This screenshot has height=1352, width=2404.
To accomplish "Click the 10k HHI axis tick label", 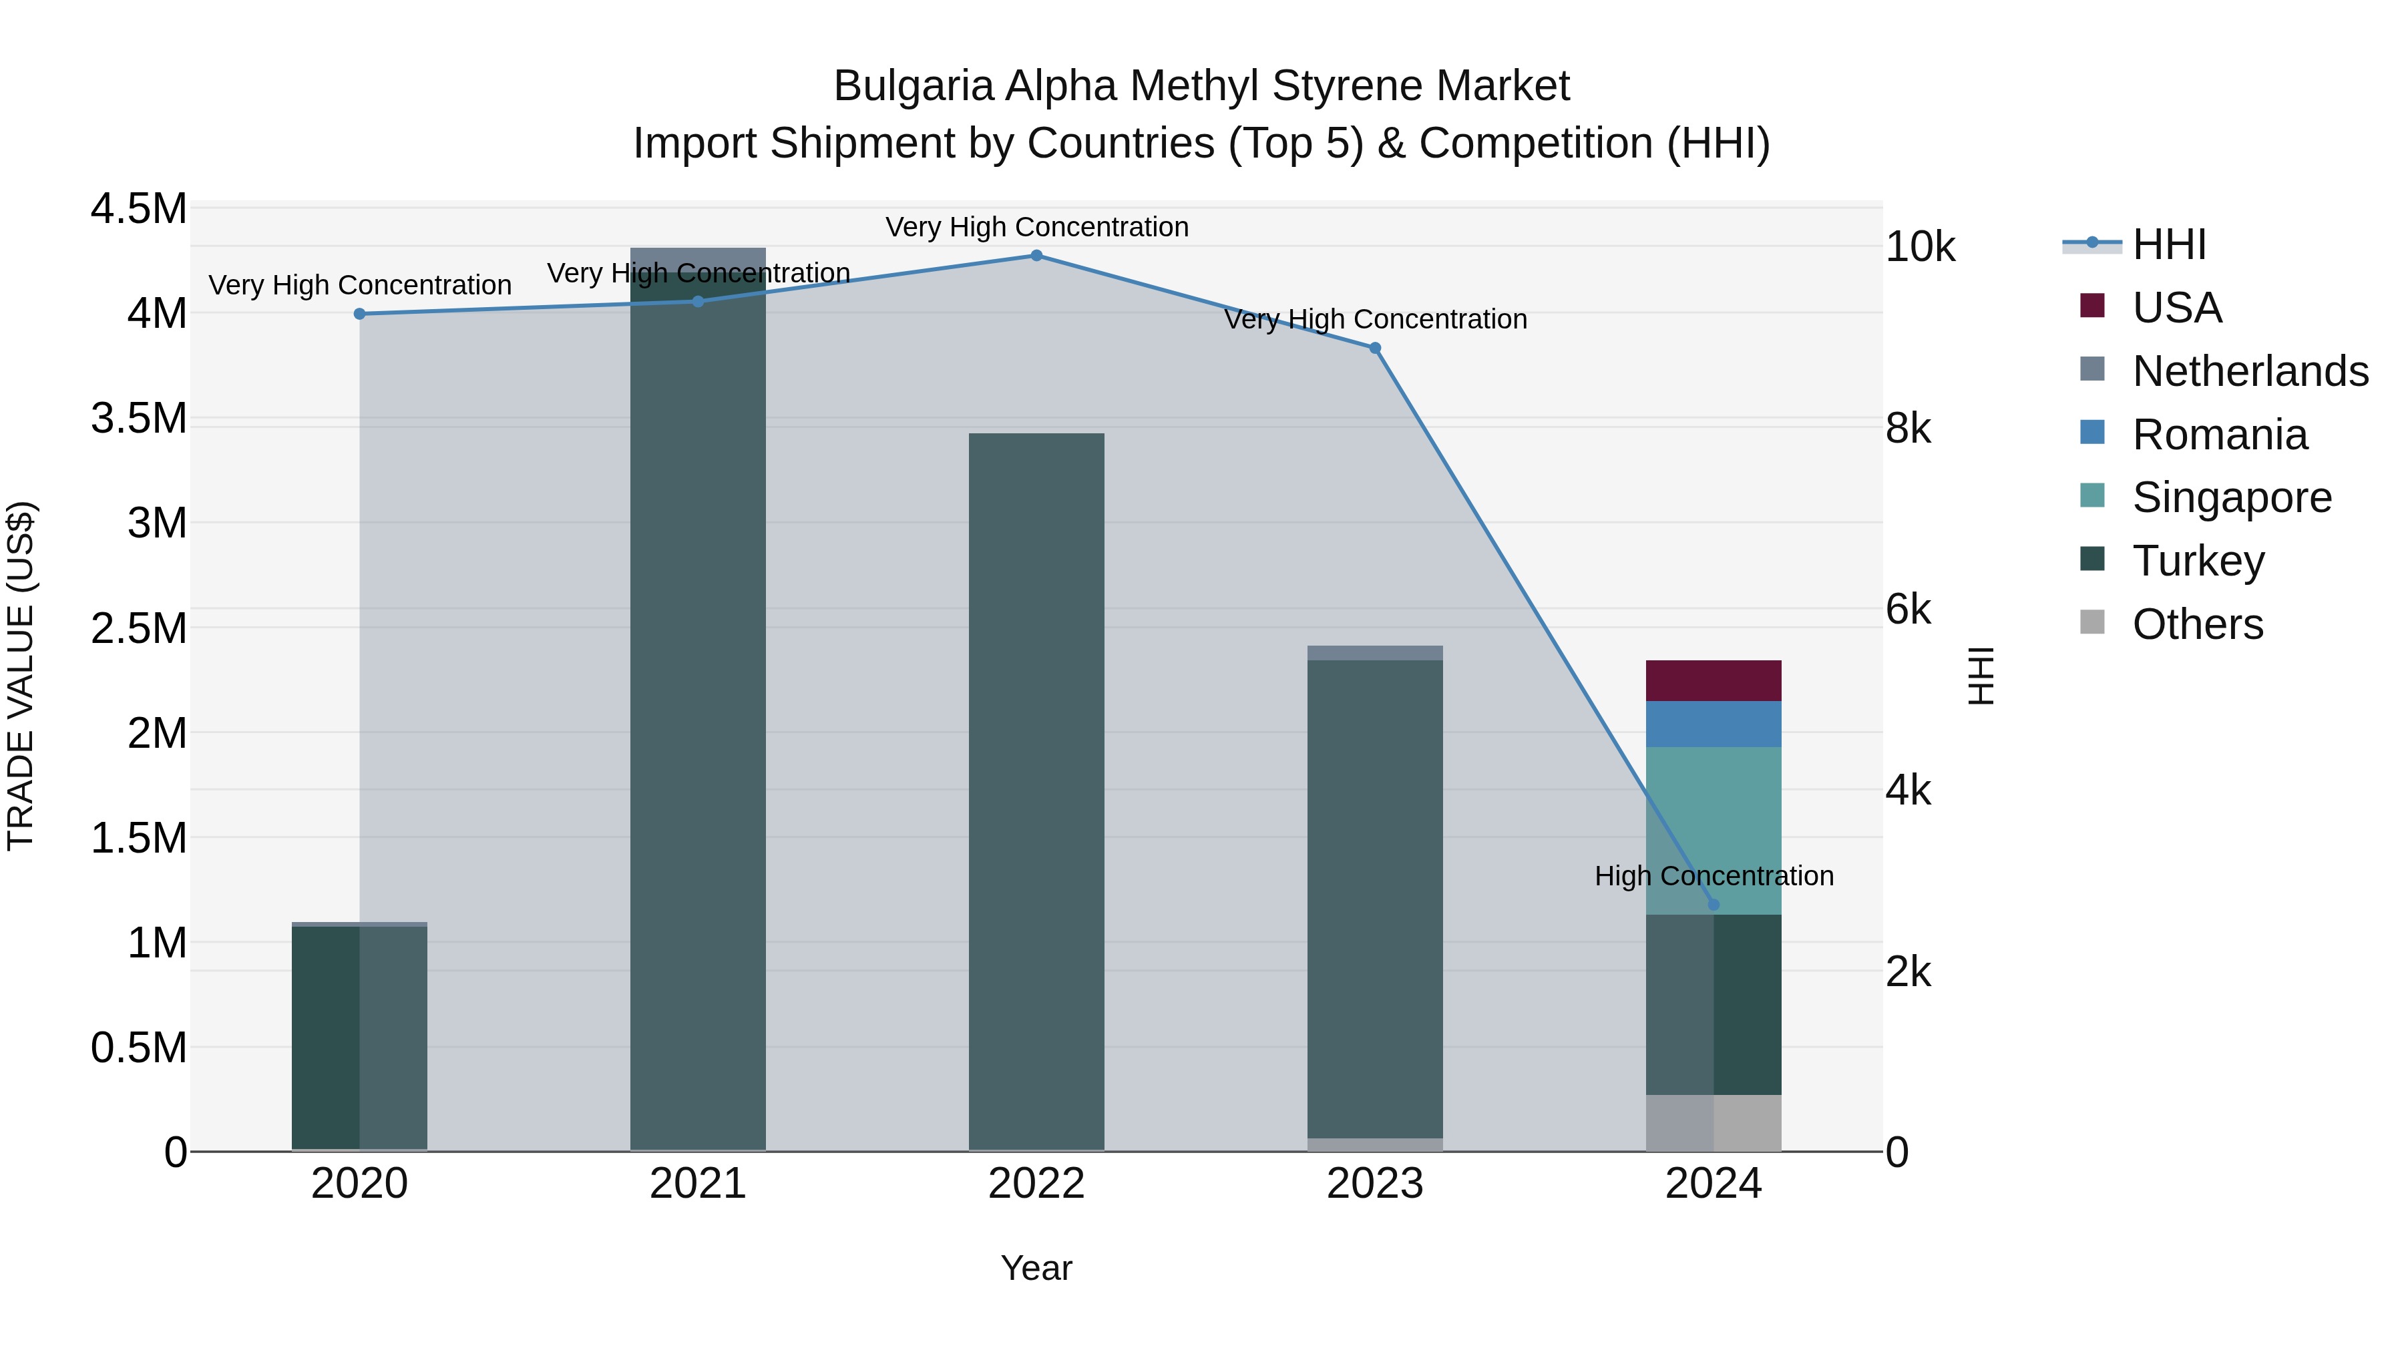I will (1921, 247).
